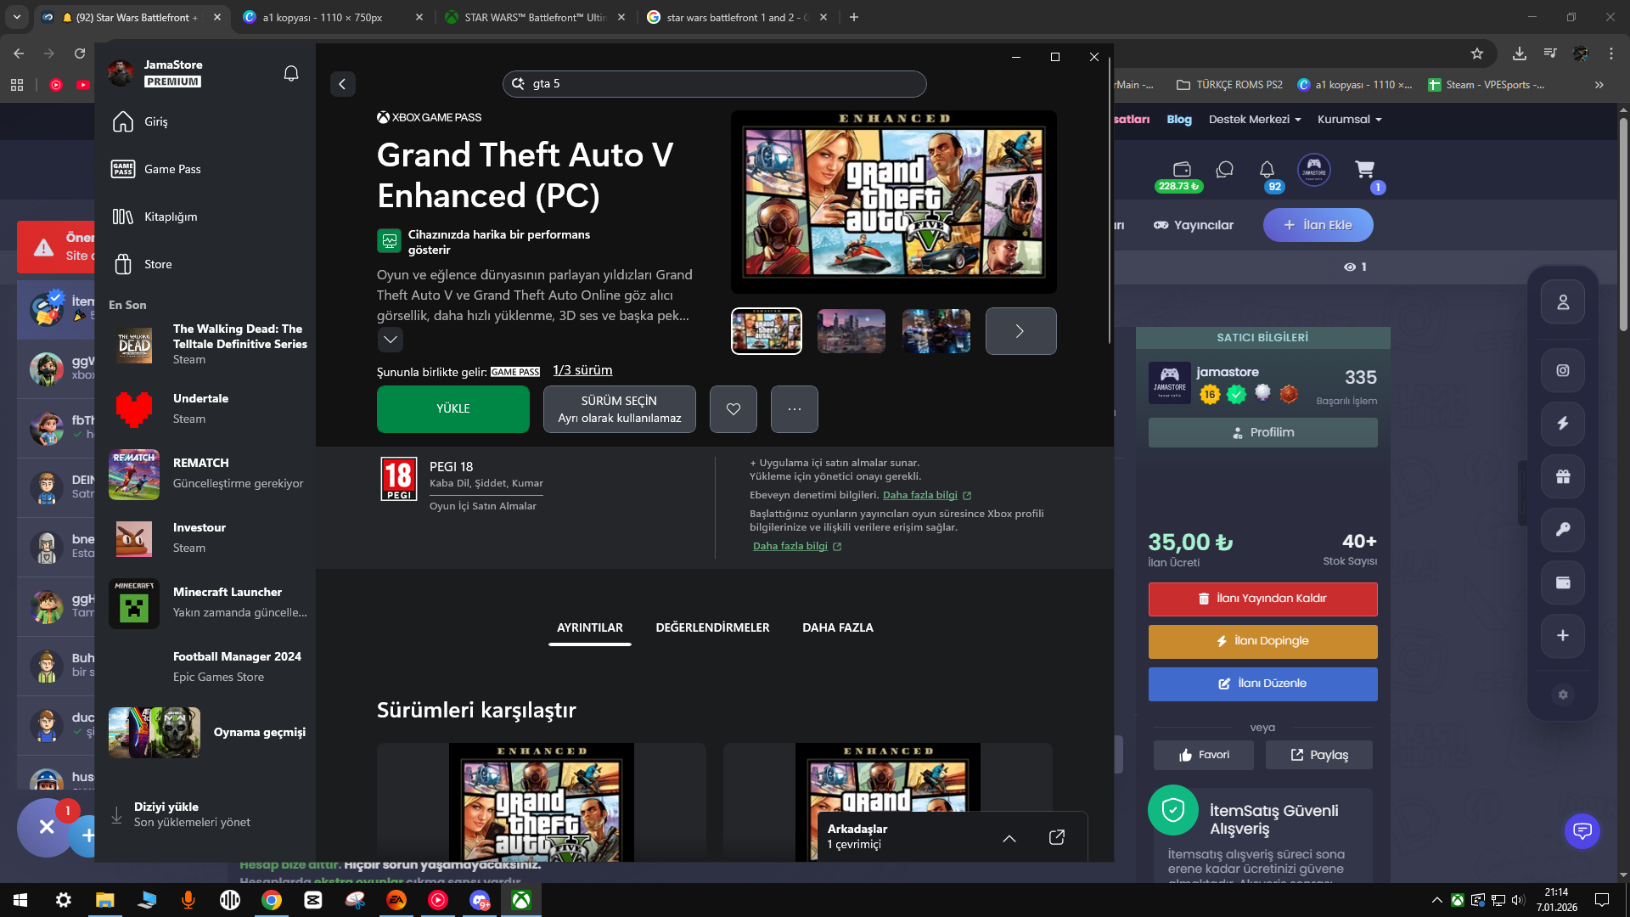1630x917 pixels.
Task: Click İlanı Yayından Kaldır red button
Action: 1263,599
